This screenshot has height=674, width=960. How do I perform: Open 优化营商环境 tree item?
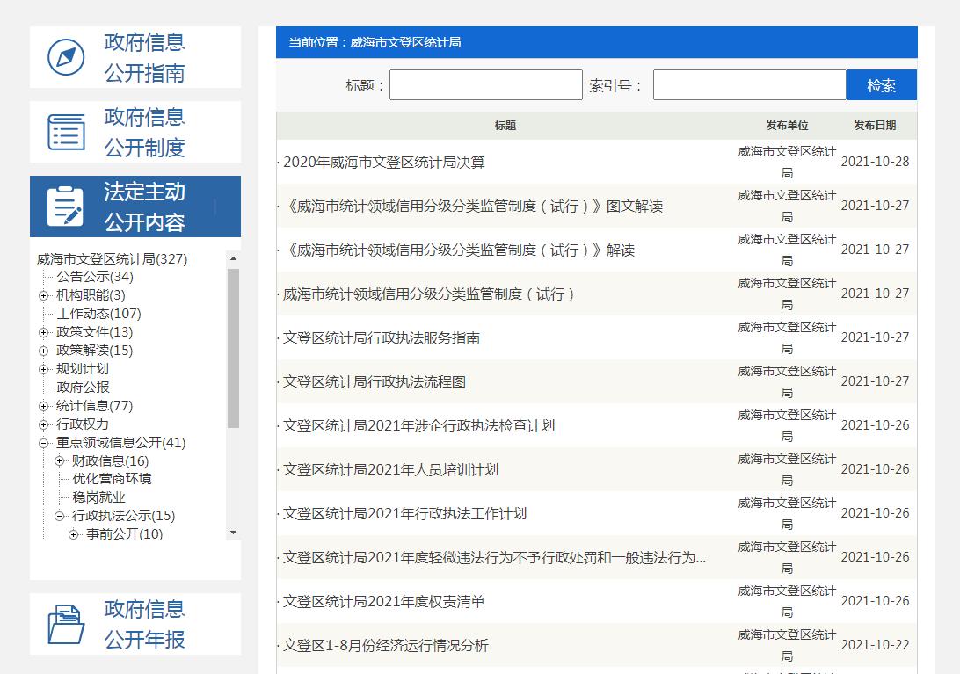pos(112,479)
